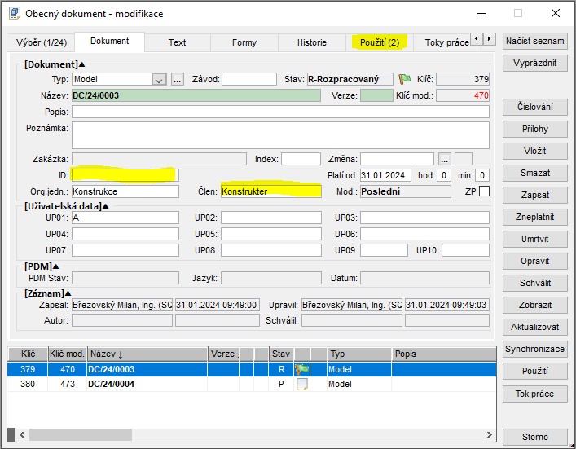The width and height of the screenshot is (576, 449).
Task: Open the Typ dropdown list
Action: point(159,79)
